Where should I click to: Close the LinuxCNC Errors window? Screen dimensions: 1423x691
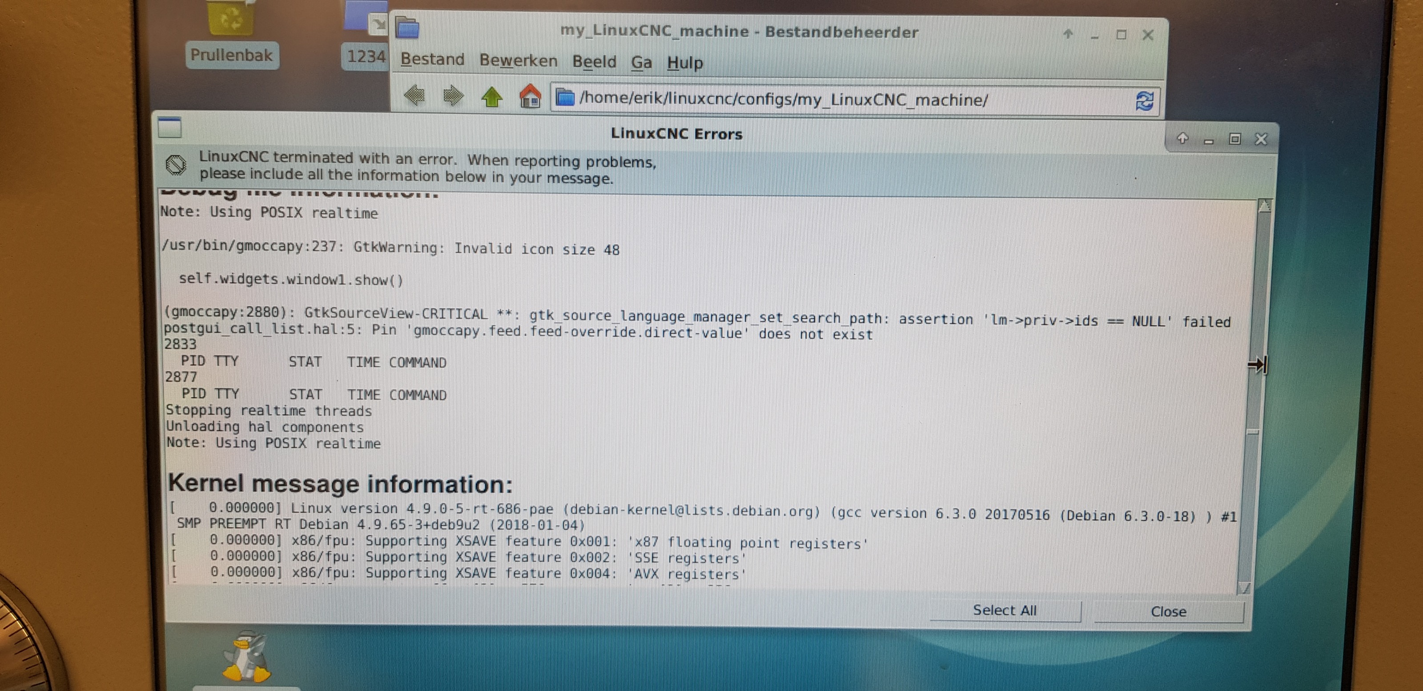1261,139
